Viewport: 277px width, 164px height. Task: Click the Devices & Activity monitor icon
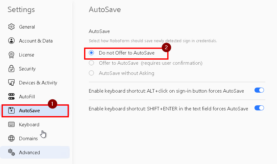click(x=11, y=82)
